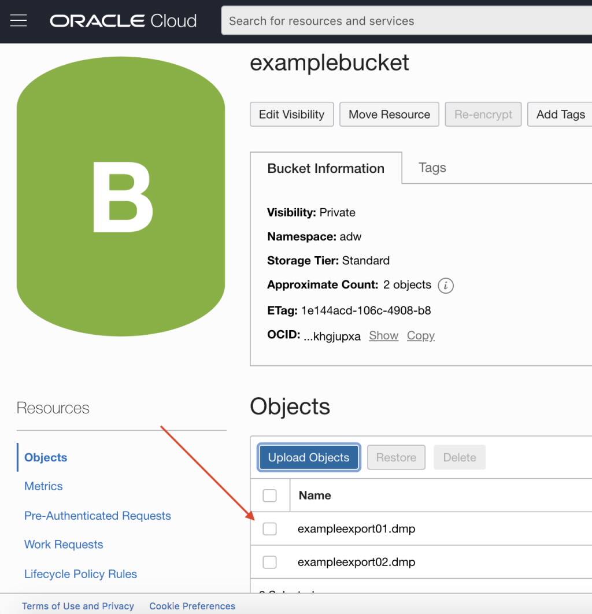Click the resources search field

(405, 20)
